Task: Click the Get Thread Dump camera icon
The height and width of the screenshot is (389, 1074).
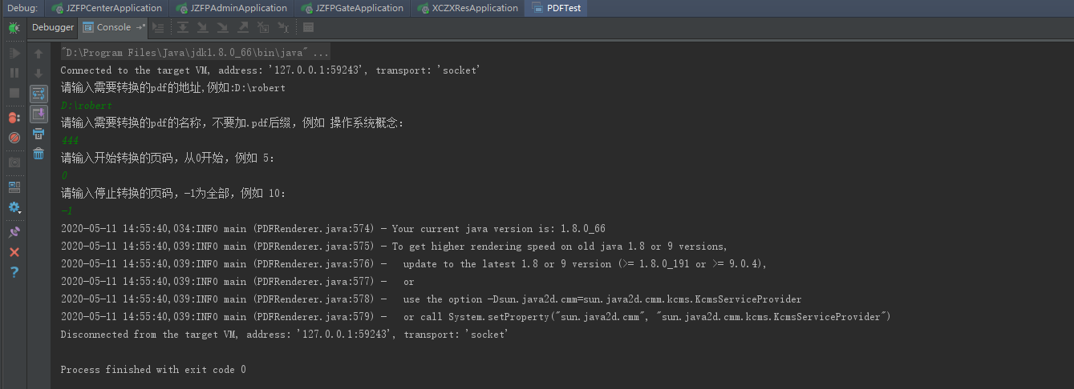Action: pyautogui.click(x=14, y=162)
